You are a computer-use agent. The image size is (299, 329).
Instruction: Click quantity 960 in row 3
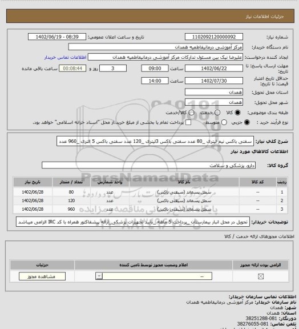[71, 209]
